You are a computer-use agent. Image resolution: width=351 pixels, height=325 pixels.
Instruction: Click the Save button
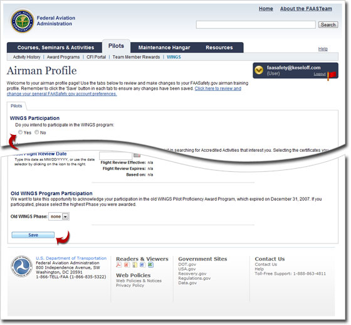[x=33, y=235]
